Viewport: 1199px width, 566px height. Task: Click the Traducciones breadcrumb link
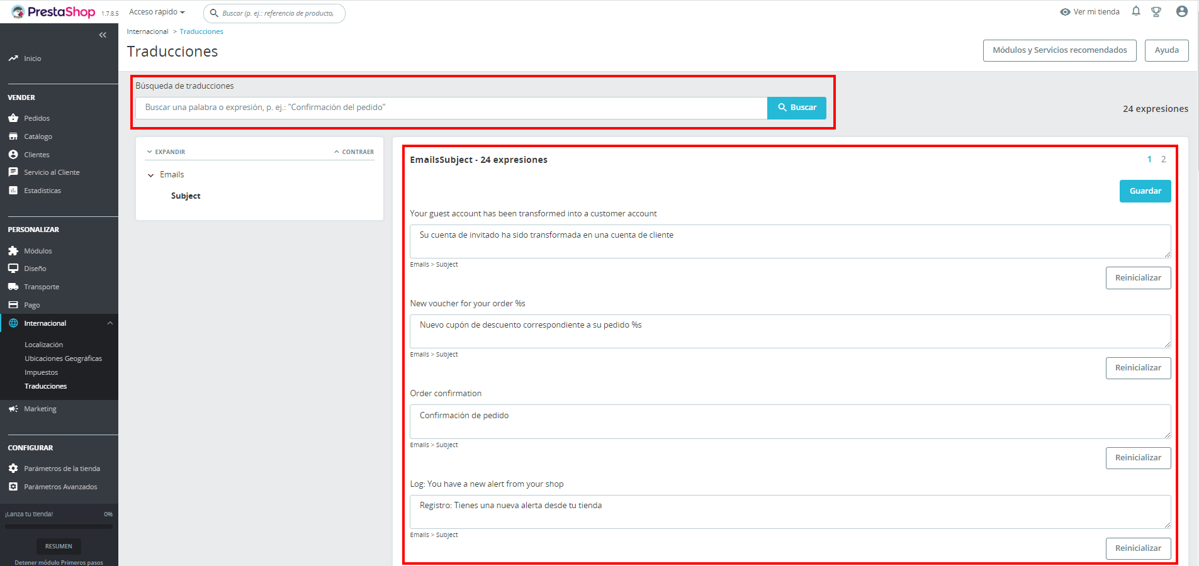201,31
